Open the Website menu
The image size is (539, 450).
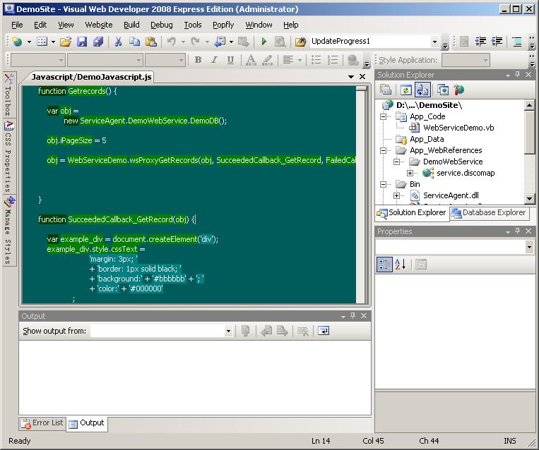(99, 25)
